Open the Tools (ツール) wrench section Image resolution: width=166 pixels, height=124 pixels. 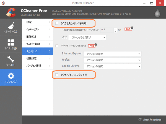tap(11, 61)
